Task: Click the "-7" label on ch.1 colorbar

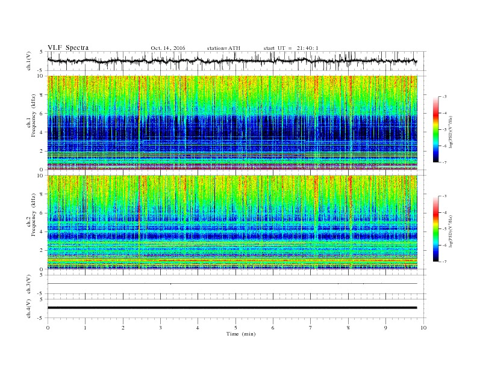Action: point(444,162)
